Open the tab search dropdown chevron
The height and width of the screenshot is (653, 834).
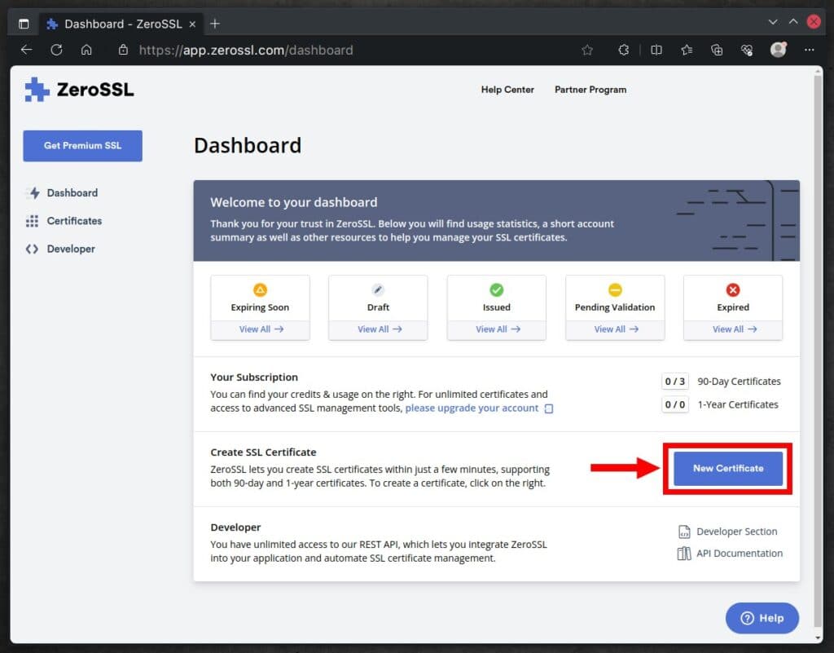(773, 22)
